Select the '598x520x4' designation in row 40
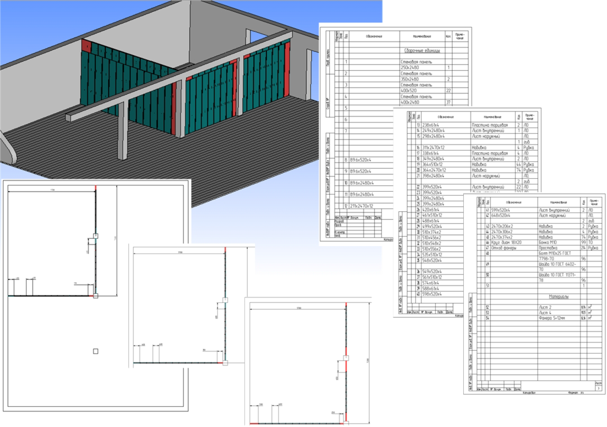Viewport: 607px width, 427px height. (x=432, y=294)
